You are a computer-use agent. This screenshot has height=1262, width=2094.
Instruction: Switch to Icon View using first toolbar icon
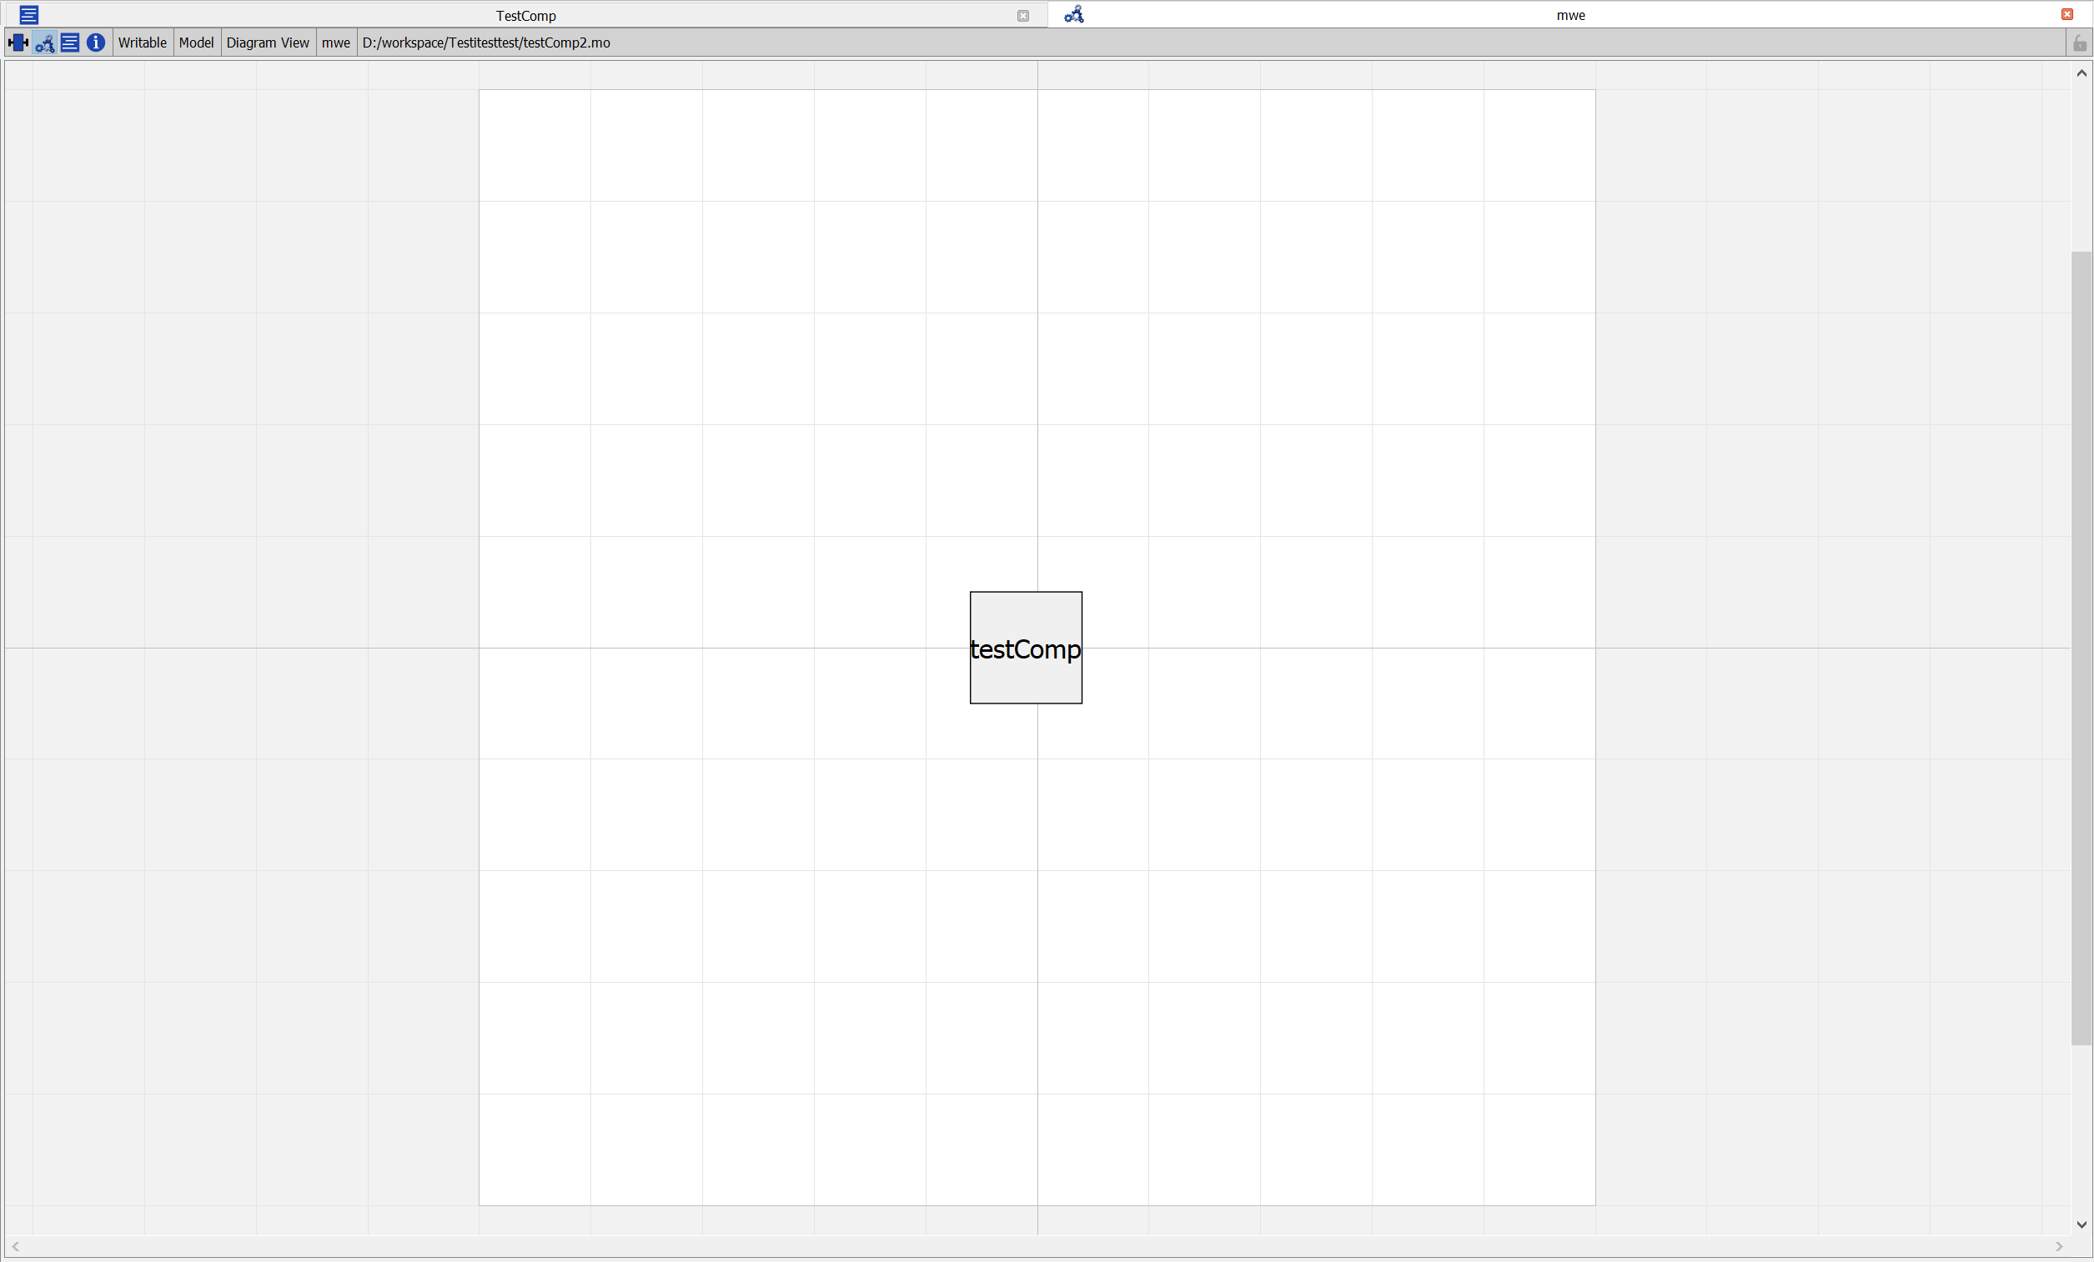(17, 43)
